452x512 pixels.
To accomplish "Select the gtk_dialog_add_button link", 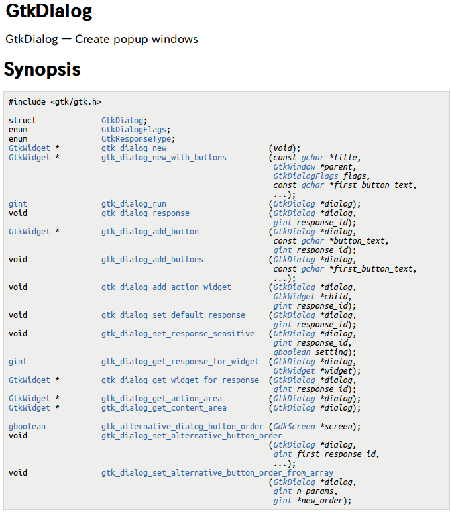I will [150, 232].
